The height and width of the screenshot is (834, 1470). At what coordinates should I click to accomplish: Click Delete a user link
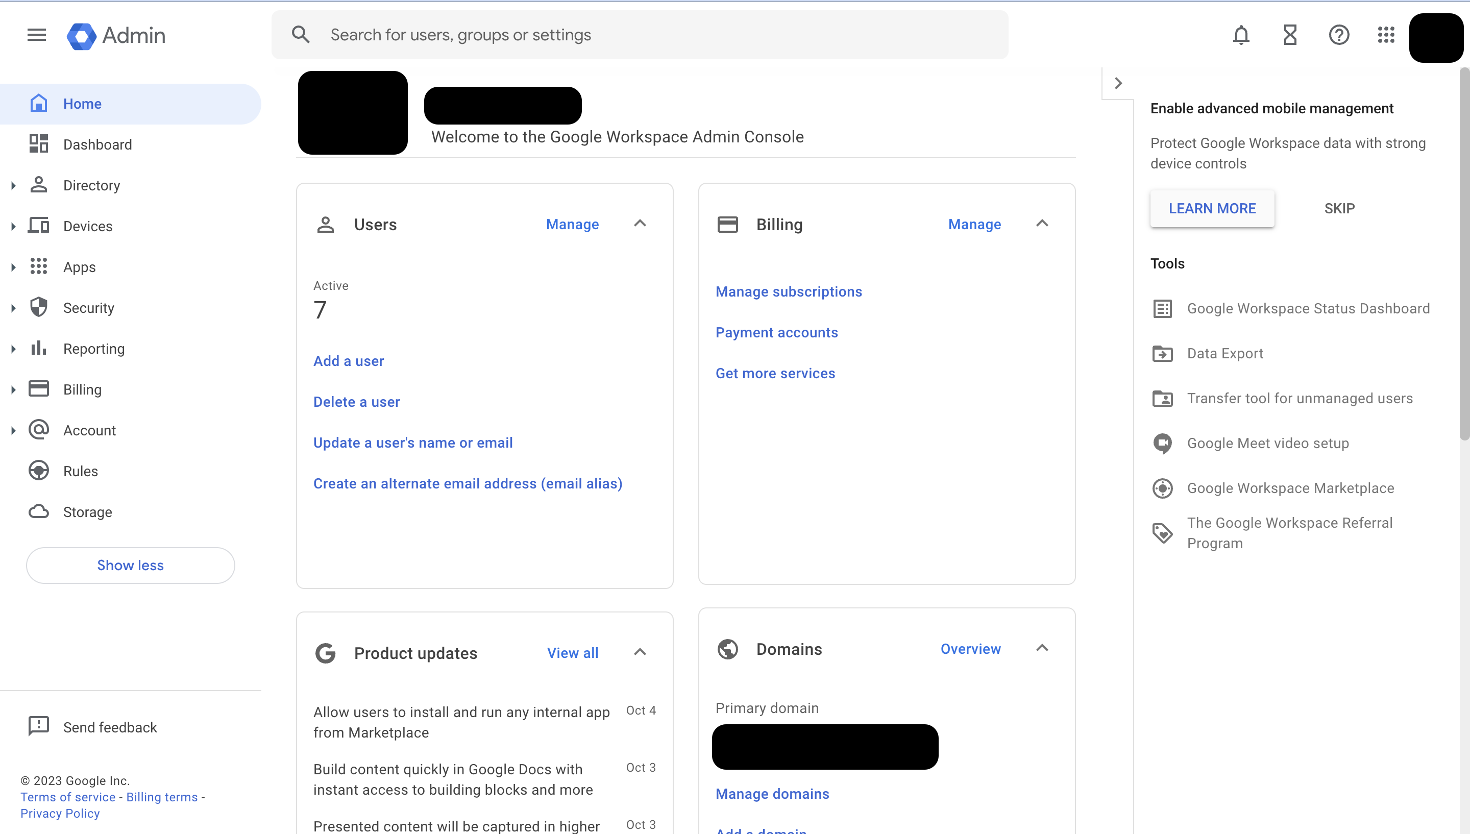[357, 402]
